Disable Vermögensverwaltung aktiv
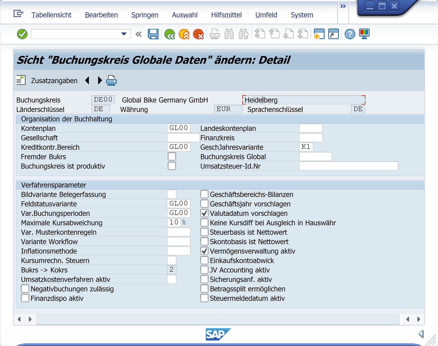Screen dimensions: 438x346 click(x=204, y=251)
